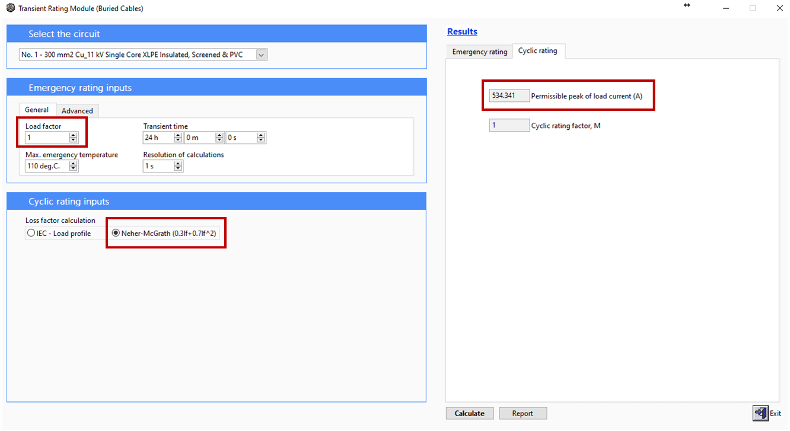
Task: Click Permissible peak of load current field
Action: point(509,96)
